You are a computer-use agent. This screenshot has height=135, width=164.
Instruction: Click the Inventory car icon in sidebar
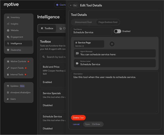(8, 18)
